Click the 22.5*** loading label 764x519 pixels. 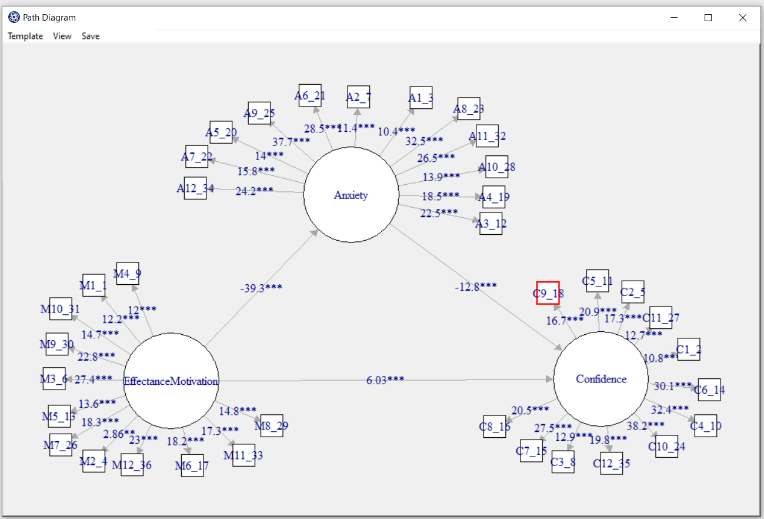point(439,212)
